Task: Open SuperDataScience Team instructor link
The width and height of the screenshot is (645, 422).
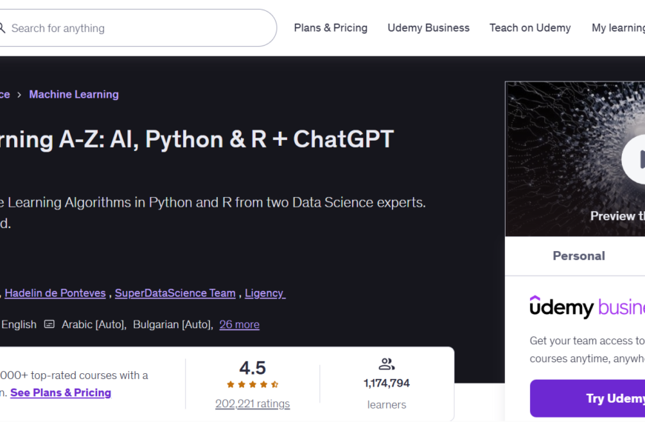Action: 175,293
